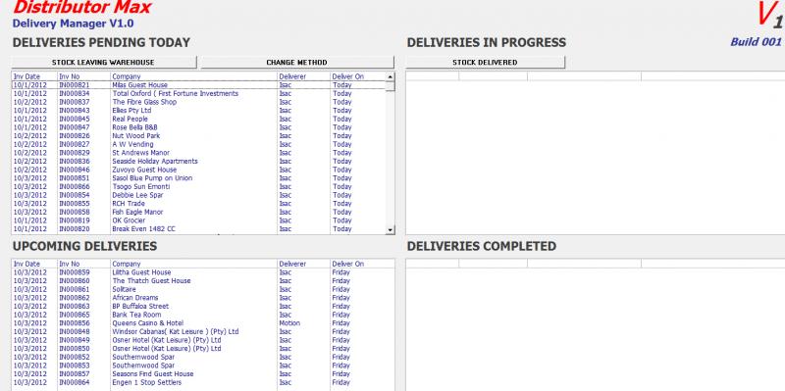
Task: Click the pending list scroll up arrow
Action: click(390, 76)
